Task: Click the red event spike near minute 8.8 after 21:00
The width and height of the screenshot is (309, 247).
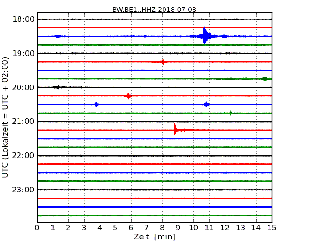Action: [175, 130]
